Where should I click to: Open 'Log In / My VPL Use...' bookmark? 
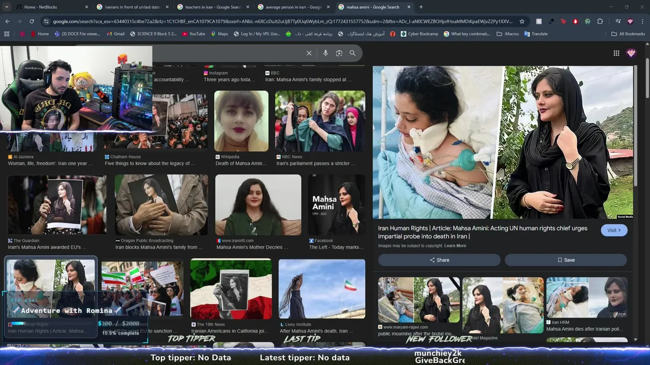257,34
